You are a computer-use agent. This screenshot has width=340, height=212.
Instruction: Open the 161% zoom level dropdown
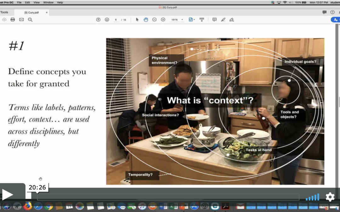[182, 20]
